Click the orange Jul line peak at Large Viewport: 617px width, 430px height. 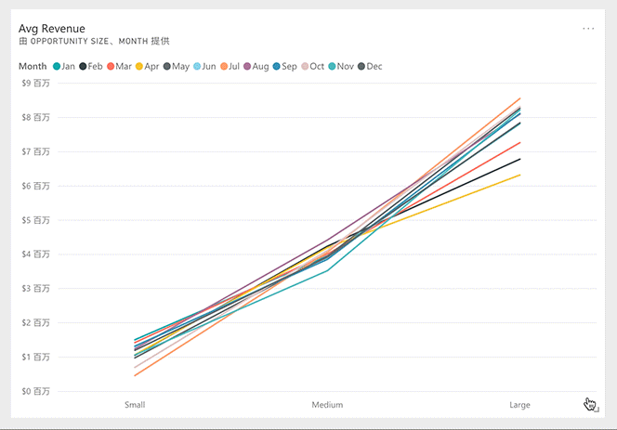click(519, 98)
